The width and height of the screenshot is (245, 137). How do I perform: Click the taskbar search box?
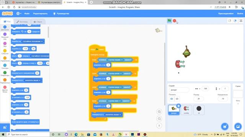pyautogui.click(x=28, y=134)
